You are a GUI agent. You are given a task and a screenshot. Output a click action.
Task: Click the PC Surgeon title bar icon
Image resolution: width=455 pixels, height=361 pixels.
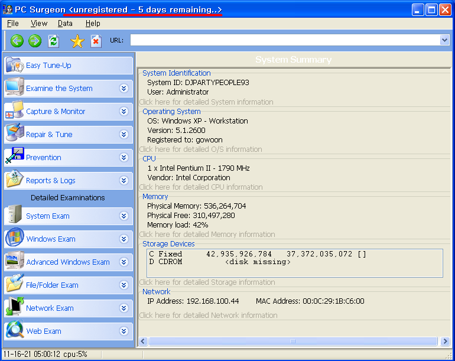point(7,9)
